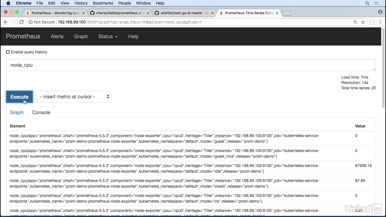This screenshot has height=217, width=386.
Task: Click the node_cpu row with mode="iowait"
Action: click(191, 184)
